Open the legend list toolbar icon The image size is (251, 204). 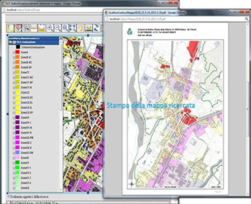pyautogui.click(x=10, y=28)
